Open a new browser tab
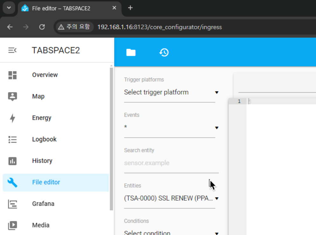Viewport: 316px width, 235px height. tap(130, 8)
